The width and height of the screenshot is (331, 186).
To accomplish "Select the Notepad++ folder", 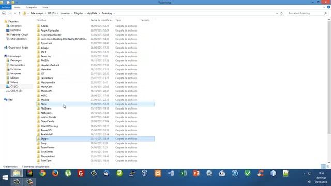I will (x=47, y=113).
